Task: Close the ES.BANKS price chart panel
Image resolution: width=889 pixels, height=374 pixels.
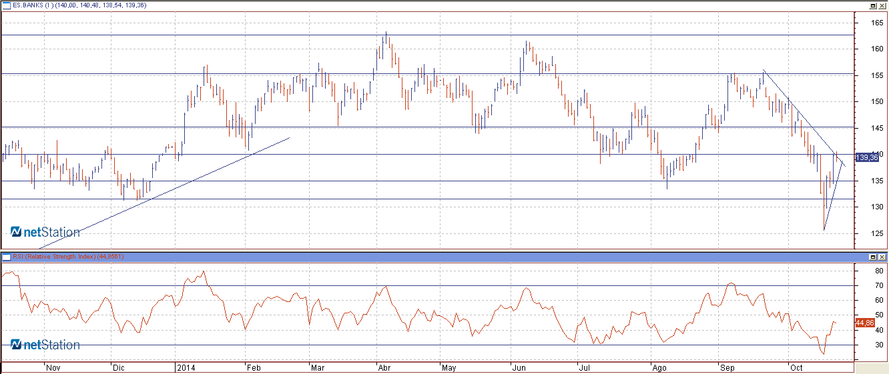Action: click(x=882, y=5)
